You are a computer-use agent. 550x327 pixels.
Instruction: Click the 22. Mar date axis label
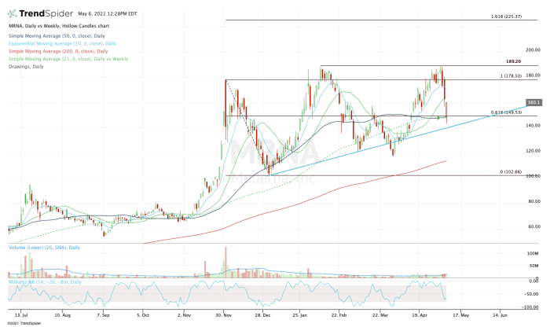point(380,315)
